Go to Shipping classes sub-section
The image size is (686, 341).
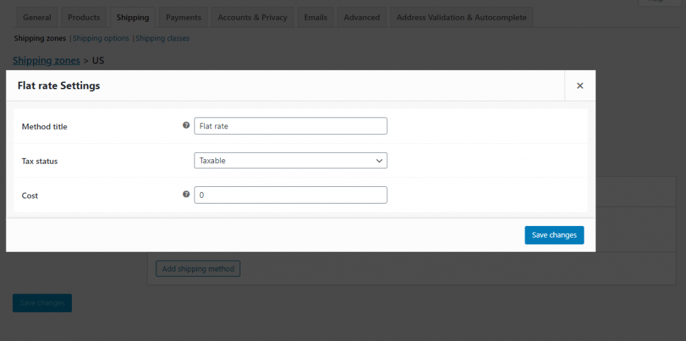(x=163, y=39)
